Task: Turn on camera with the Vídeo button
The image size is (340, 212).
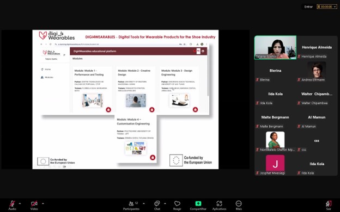Action: [34, 205]
